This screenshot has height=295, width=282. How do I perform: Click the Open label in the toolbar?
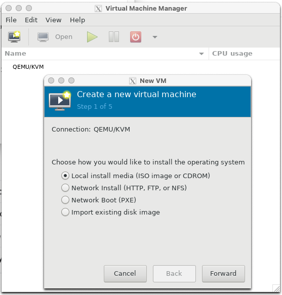point(64,37)
